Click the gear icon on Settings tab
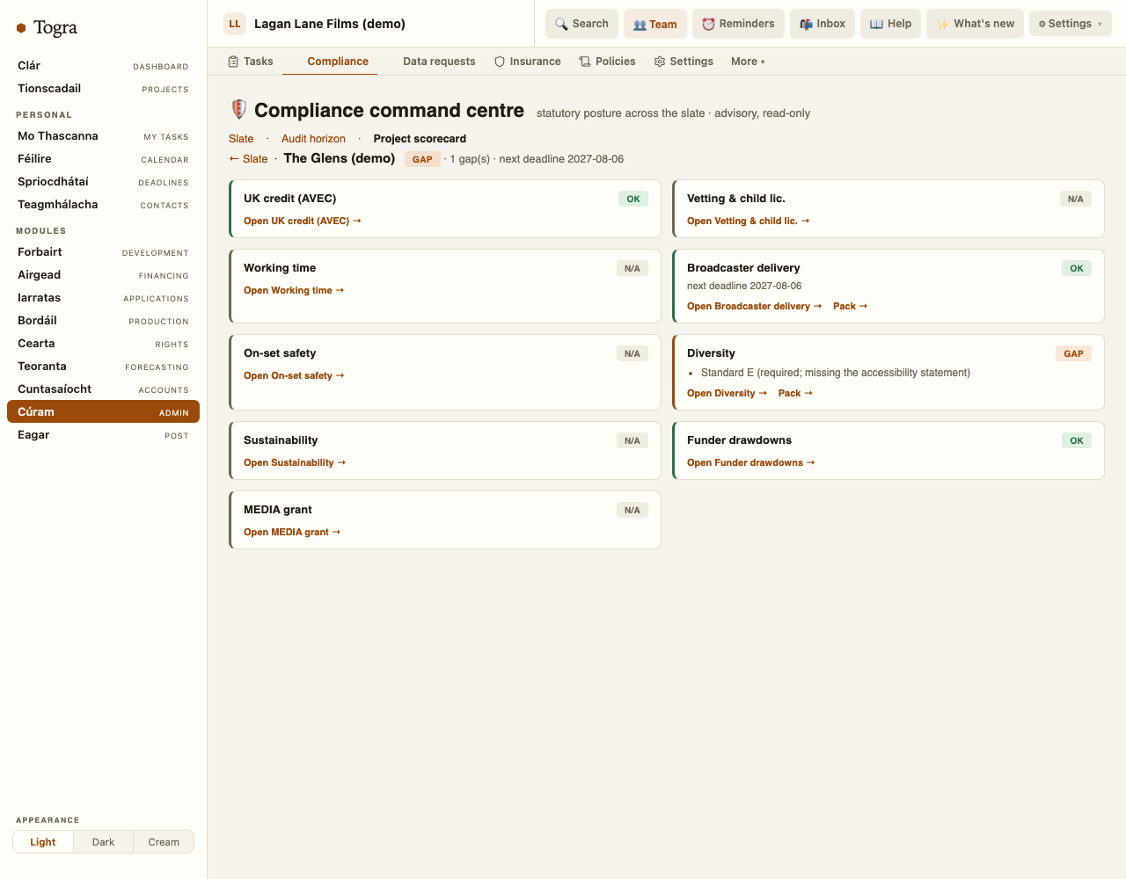The width and height of the screenshot is (1126, 879). point(660,62)
